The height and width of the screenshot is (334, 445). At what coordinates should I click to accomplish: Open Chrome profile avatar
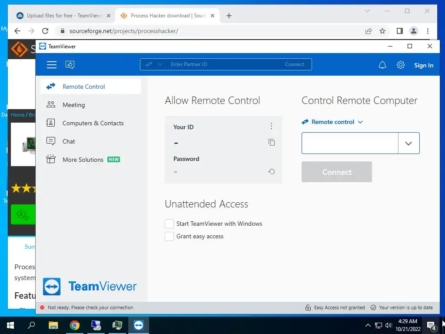(414, 31)
